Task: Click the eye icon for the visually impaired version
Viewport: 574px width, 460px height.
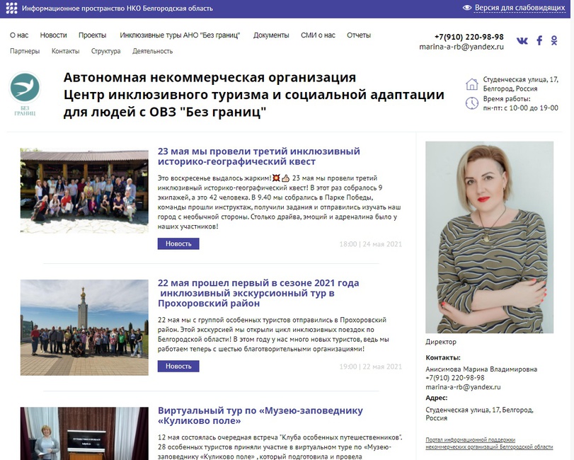Action: pyautogui.click(x=466, y=8)
